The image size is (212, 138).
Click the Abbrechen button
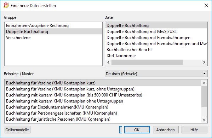click(166, 130)
